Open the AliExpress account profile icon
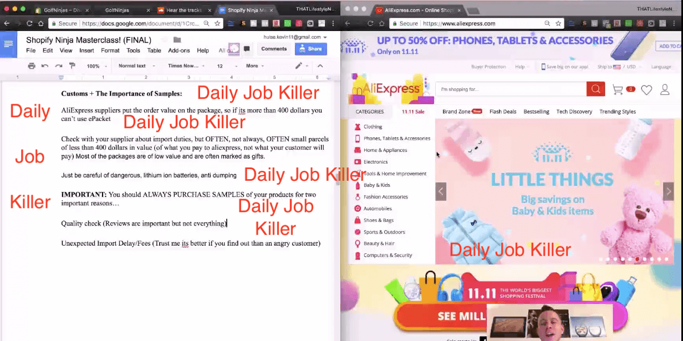 coord(665,89)
